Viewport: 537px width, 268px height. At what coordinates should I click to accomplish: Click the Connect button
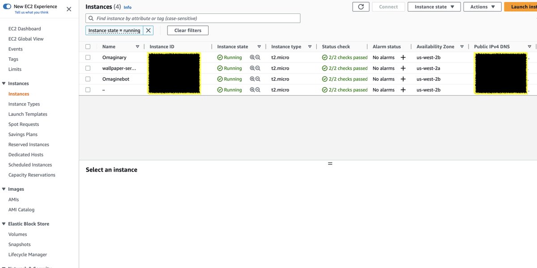click(x=388, y=7)
